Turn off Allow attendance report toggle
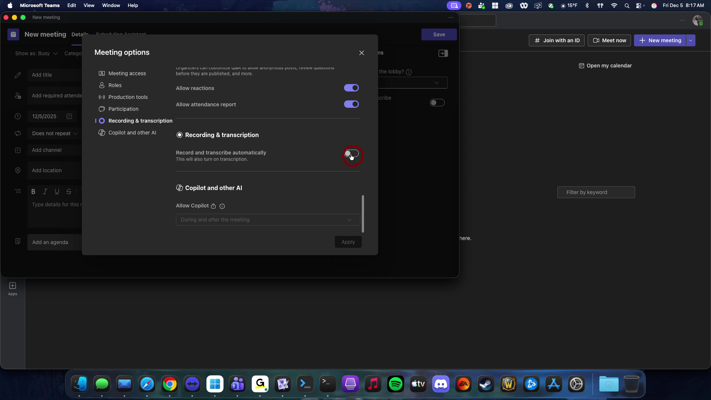Screen dimensions: 711x400 351,104
